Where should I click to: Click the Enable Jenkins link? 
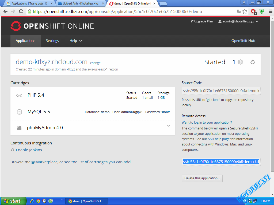click(29, 150)
